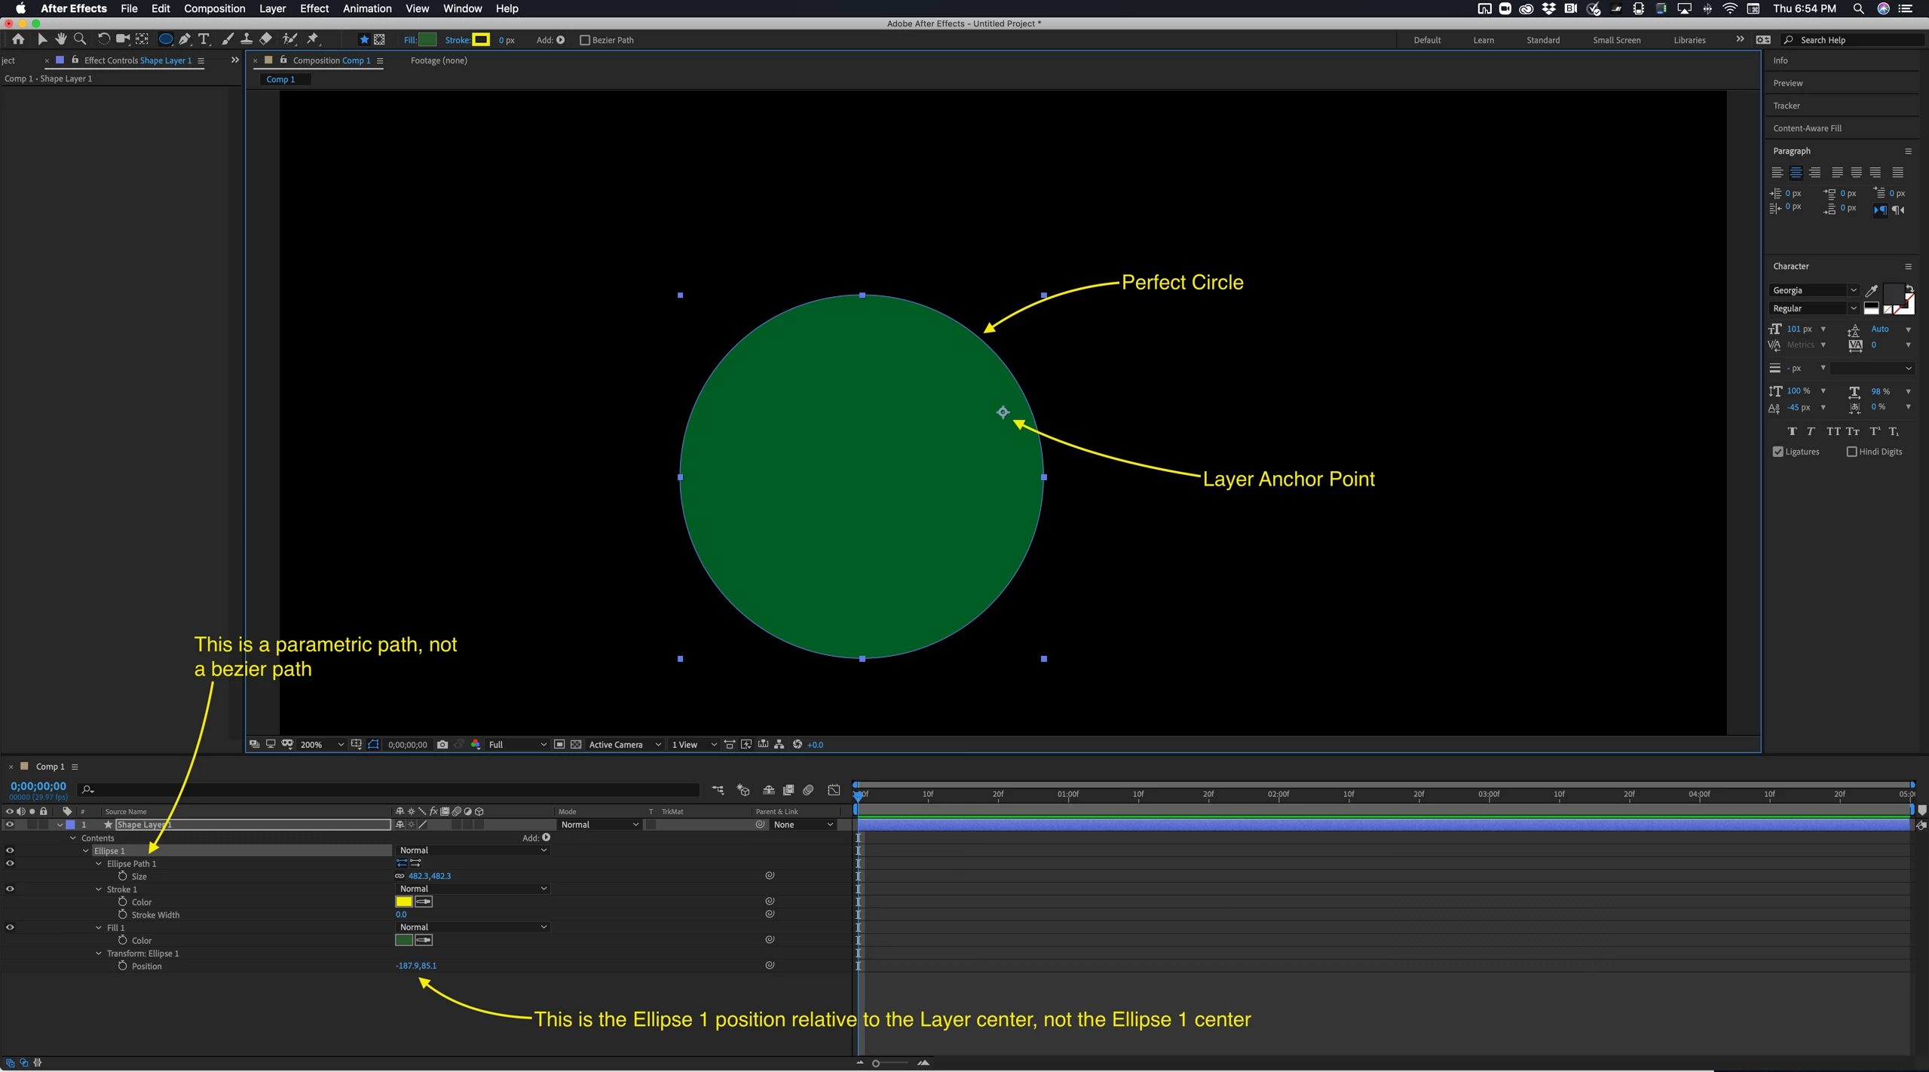The width and height of the screenshot is (1929, 1072).
Task: Select the Zoom tool in toolbar
Action: [80, 39]
